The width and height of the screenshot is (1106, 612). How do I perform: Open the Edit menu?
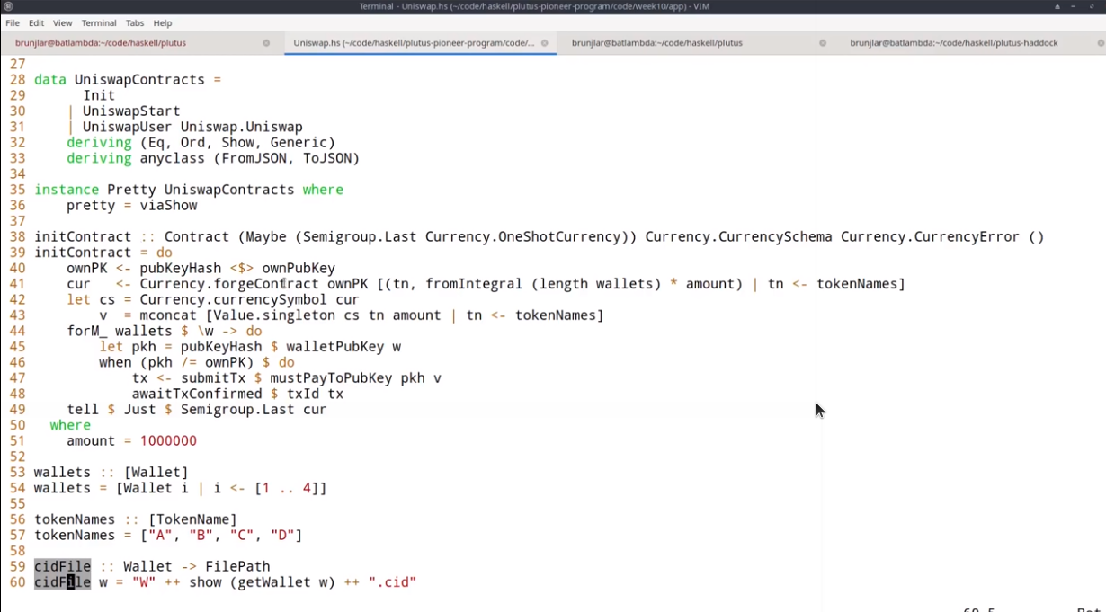click(x=36, y=23)
